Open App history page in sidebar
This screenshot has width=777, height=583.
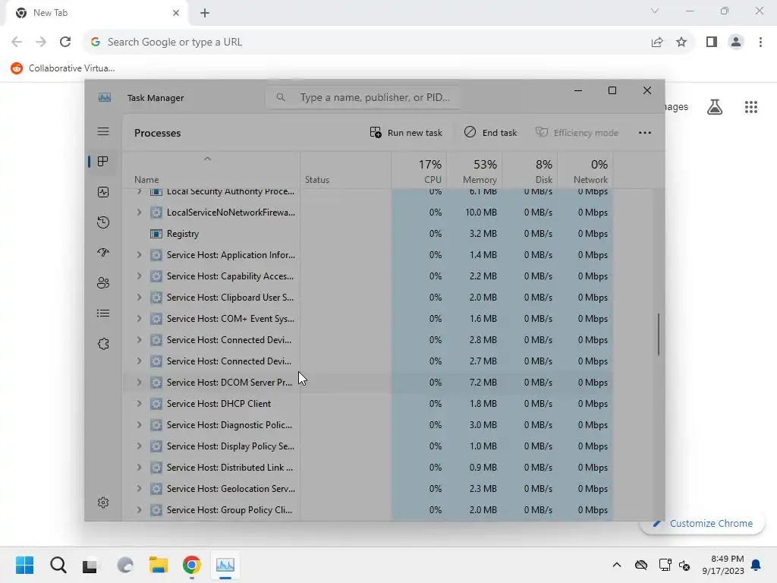tap(103, 222)
